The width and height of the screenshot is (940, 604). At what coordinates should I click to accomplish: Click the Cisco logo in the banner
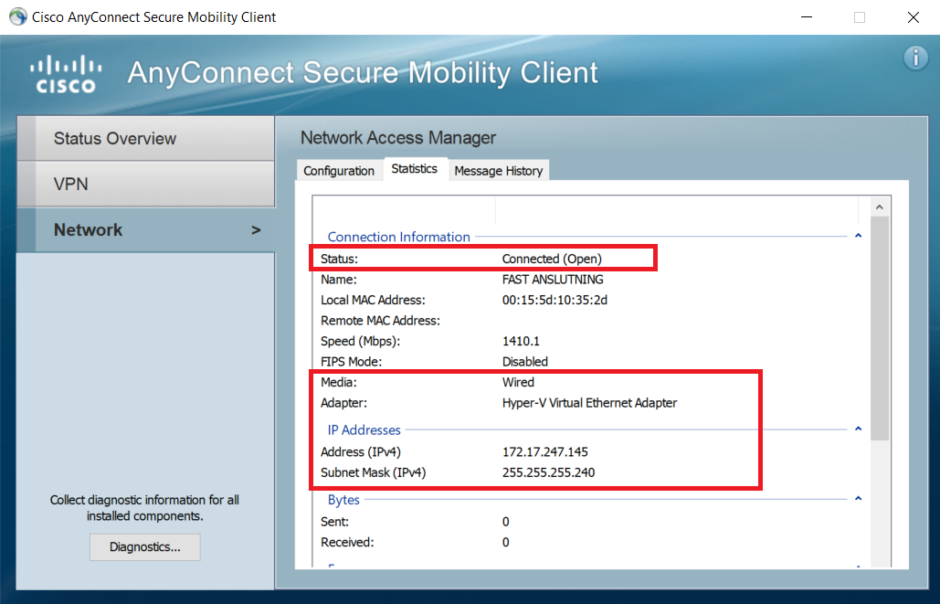[65, 73]
